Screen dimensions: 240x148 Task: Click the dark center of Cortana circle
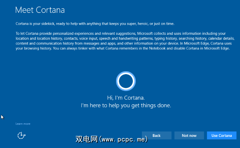126,81
